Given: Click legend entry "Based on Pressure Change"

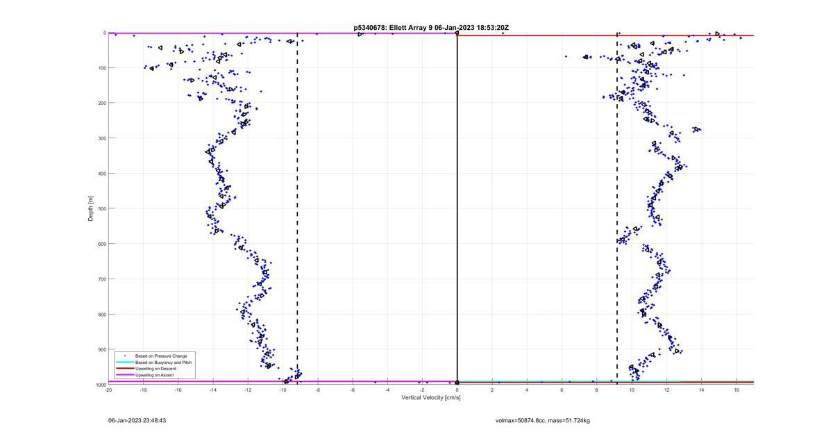Looking at the screenshot, I should click(161, 356).
